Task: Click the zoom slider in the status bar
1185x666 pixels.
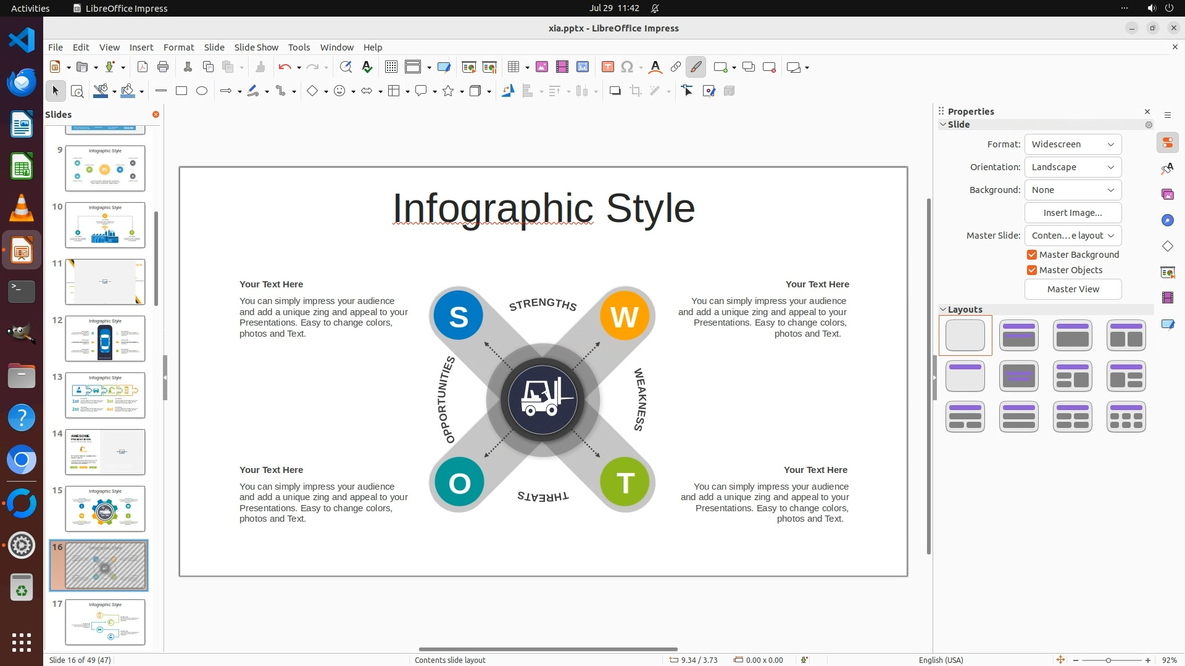Action: (1108, 660)
